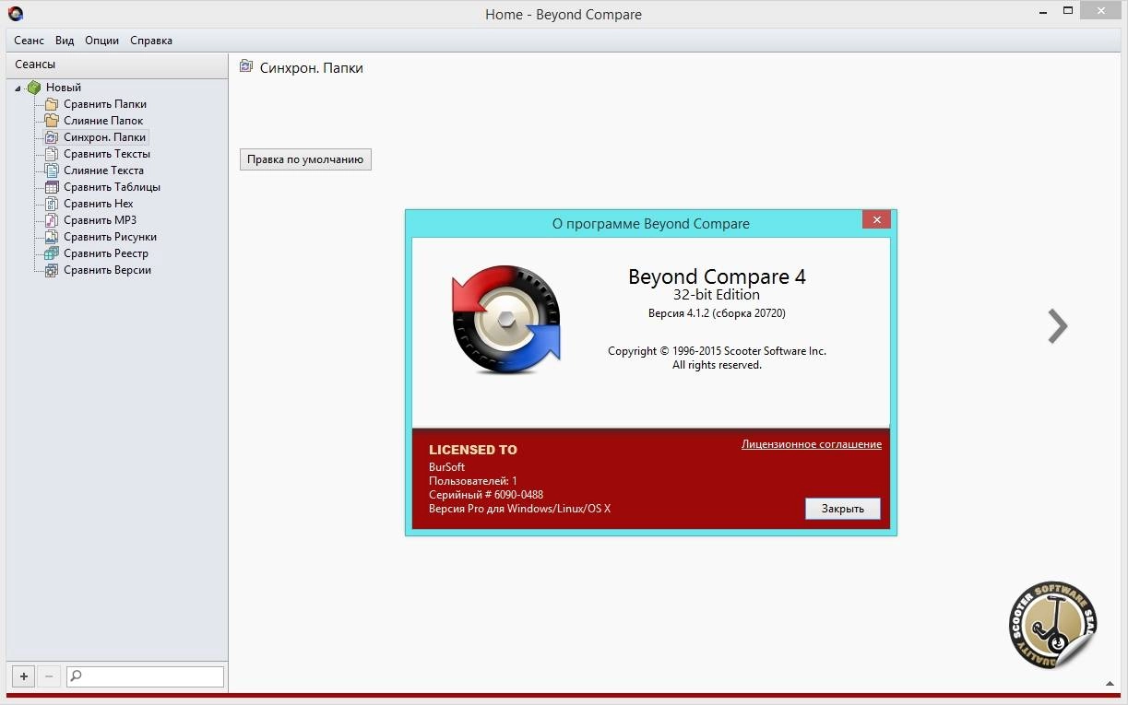
Task: Select Сравнить Папки tree item text
Action: pos(105,104)
